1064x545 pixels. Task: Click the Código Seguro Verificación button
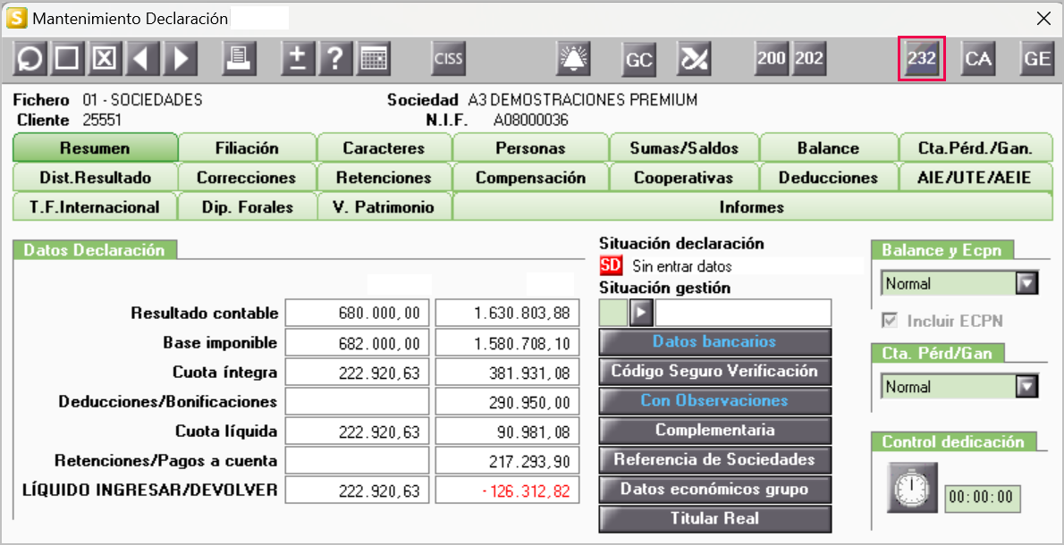(x=715, y=372)
